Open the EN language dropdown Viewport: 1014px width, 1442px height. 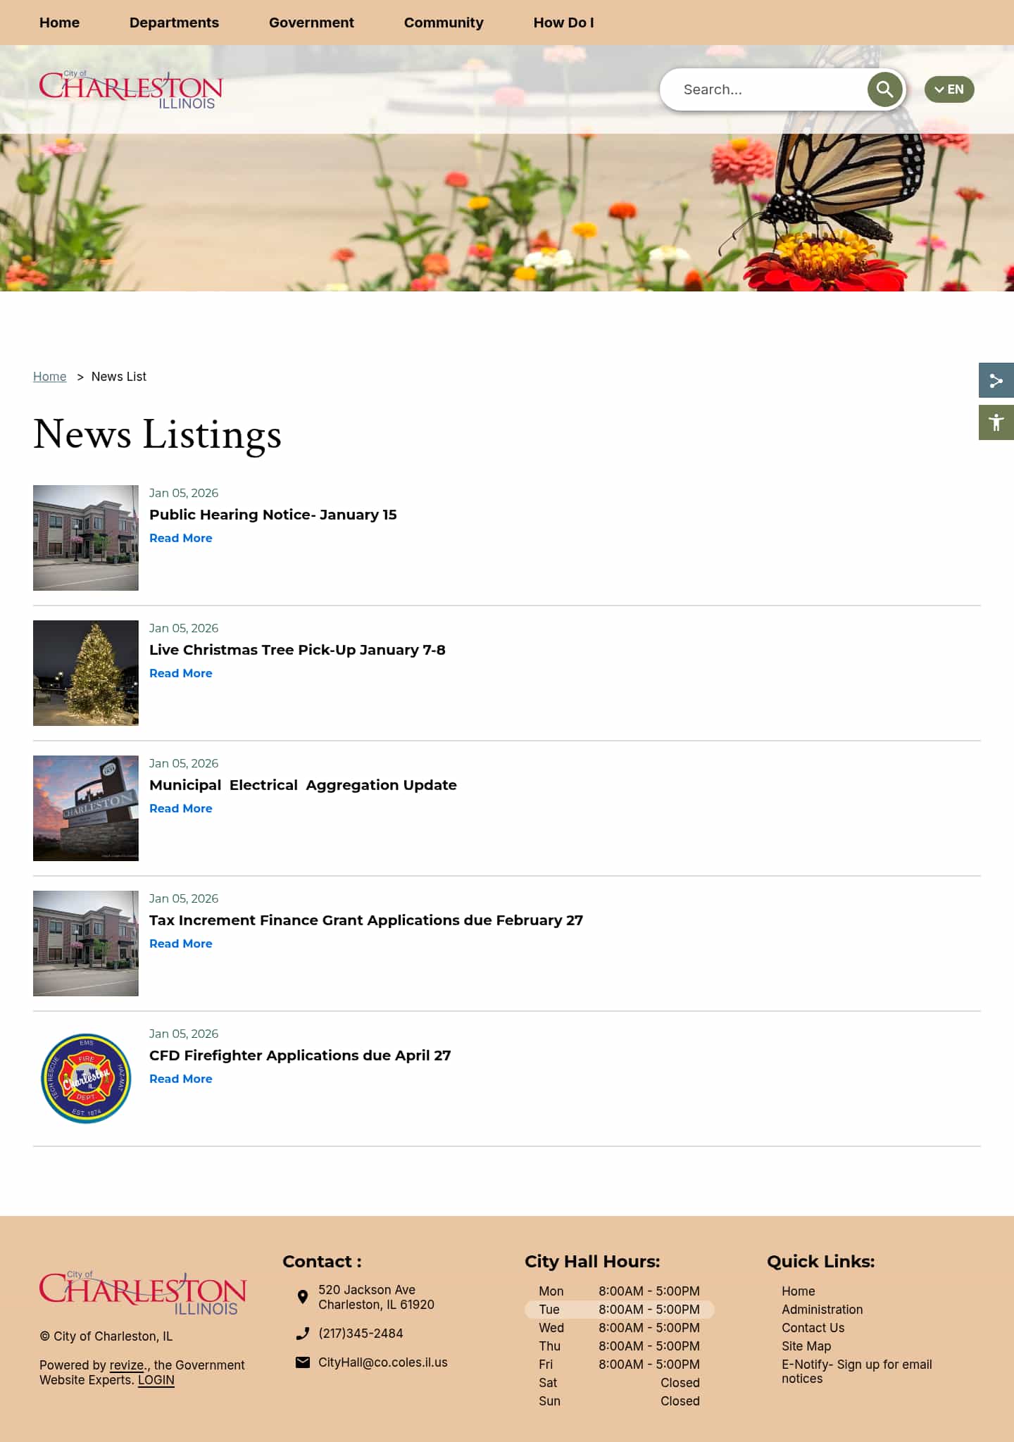(949, 89)
